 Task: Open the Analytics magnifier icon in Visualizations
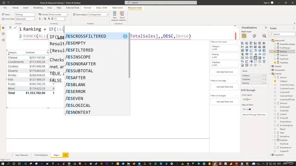point(264,36)
